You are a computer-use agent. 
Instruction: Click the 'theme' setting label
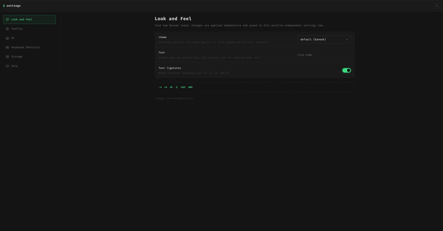[x=163, y=37]
